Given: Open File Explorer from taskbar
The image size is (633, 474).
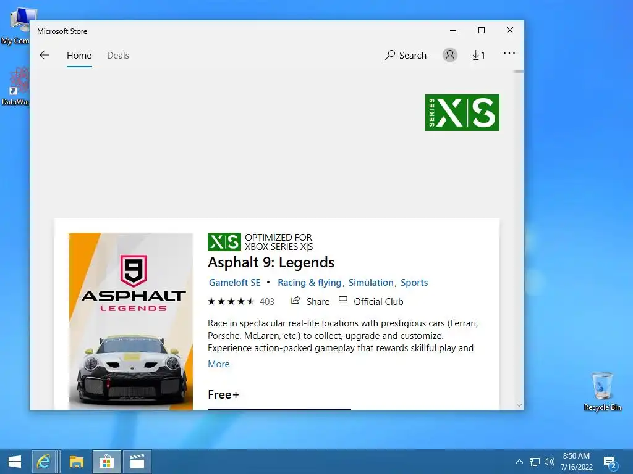Looking at the screenshot, I should coord(76,462).
